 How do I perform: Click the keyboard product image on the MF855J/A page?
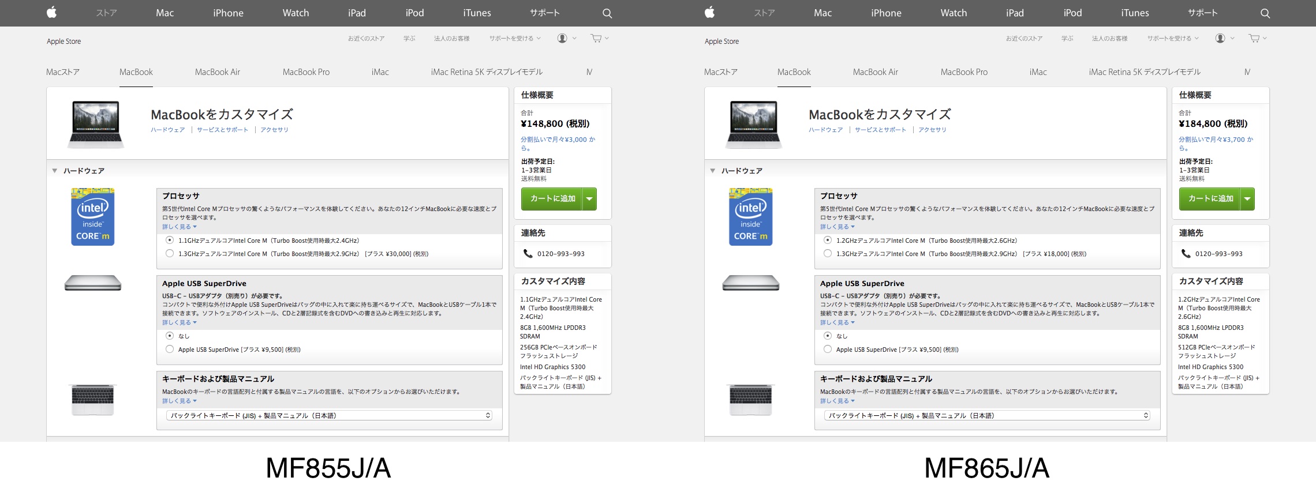(93, 399)
